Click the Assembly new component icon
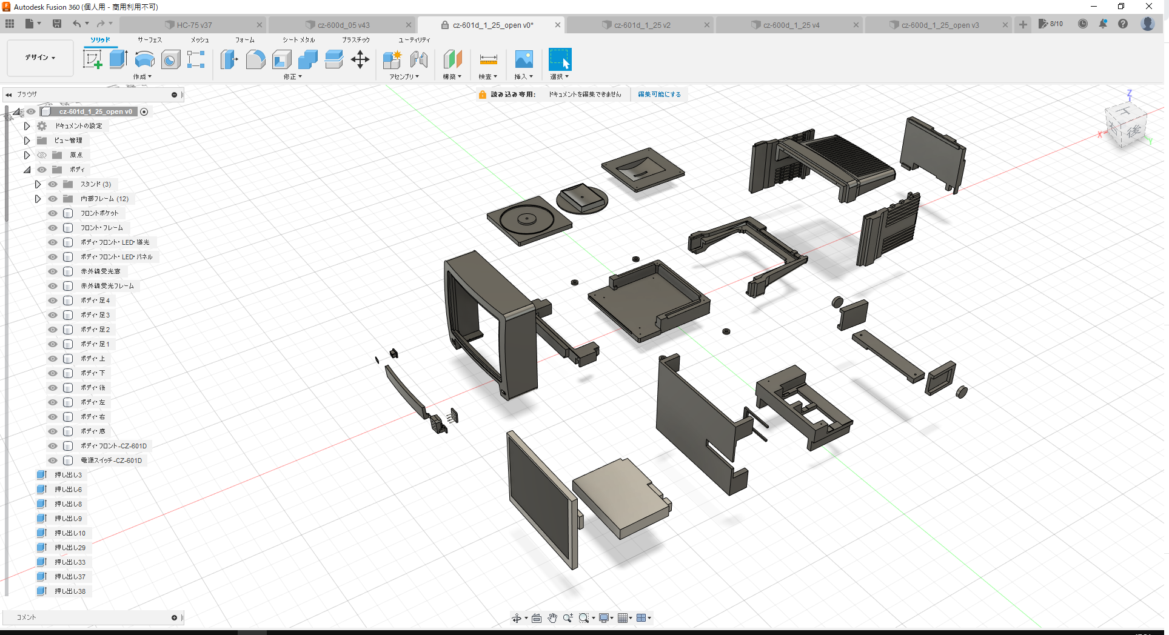 click(x=391, y=59)
